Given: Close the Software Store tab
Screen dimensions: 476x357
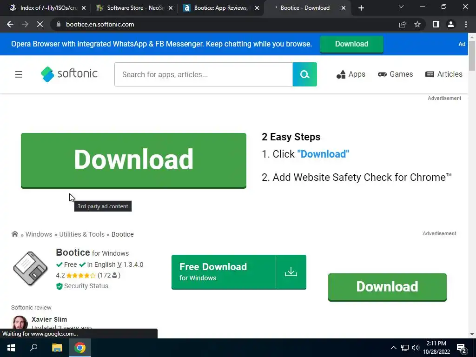Looking at the screenshot, I should coord(171,8).
